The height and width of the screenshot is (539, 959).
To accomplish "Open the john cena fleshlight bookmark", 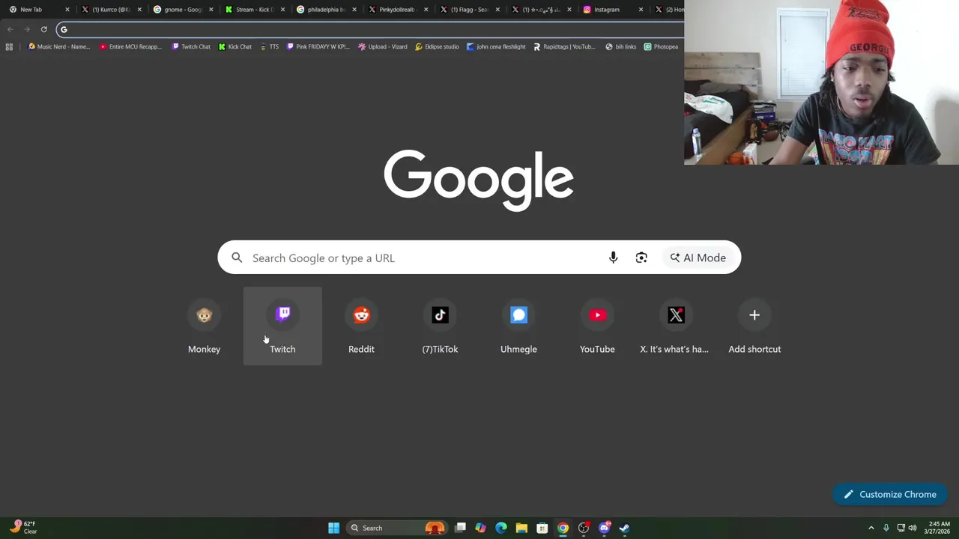I will click(496, 46).
